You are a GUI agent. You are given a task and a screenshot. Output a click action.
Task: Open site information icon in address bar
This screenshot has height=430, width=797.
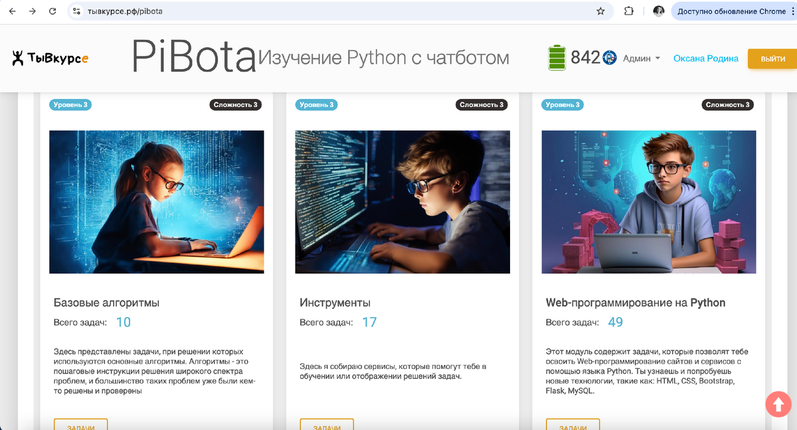(x=76, y=11)
